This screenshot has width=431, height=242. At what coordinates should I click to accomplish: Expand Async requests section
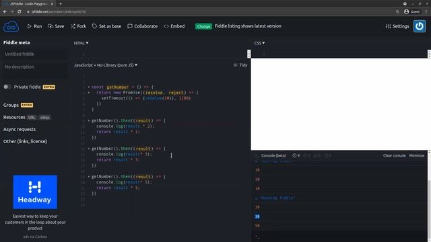tap(20, 129)
